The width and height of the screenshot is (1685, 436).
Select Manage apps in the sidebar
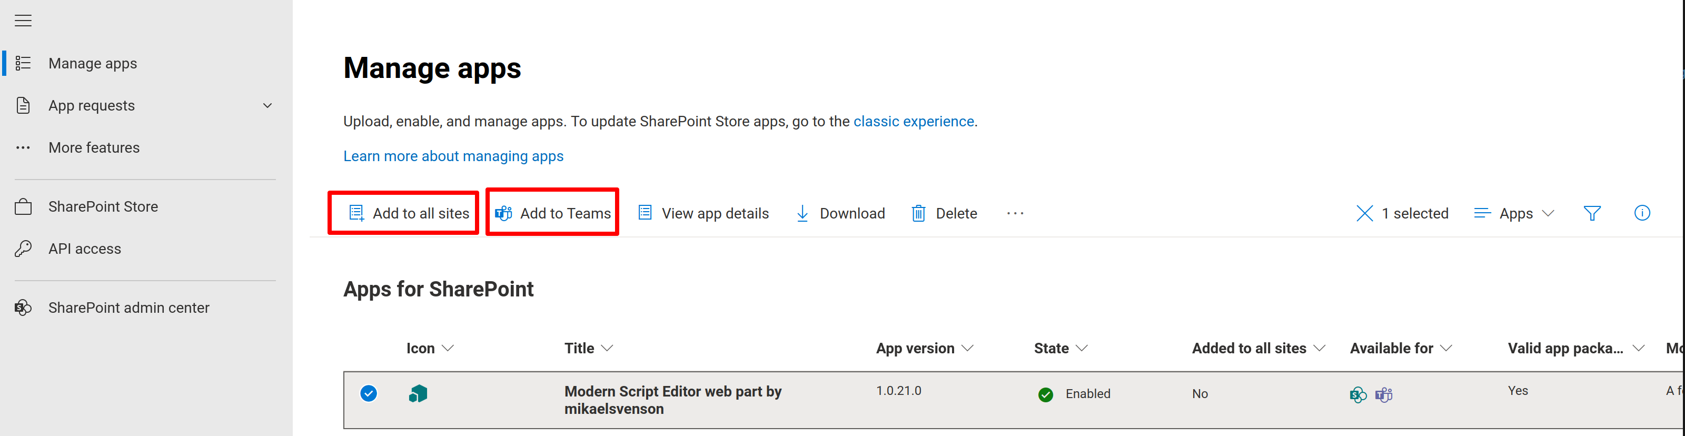click(x=92, y=63)
